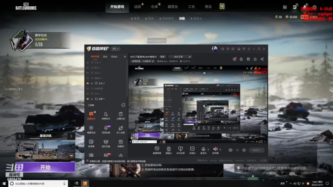The width and height of the screenshot is (333, 187).
Task: Mute the 麦克风 microphone icon
Action: pyautogui.click(x=203, y=149)
